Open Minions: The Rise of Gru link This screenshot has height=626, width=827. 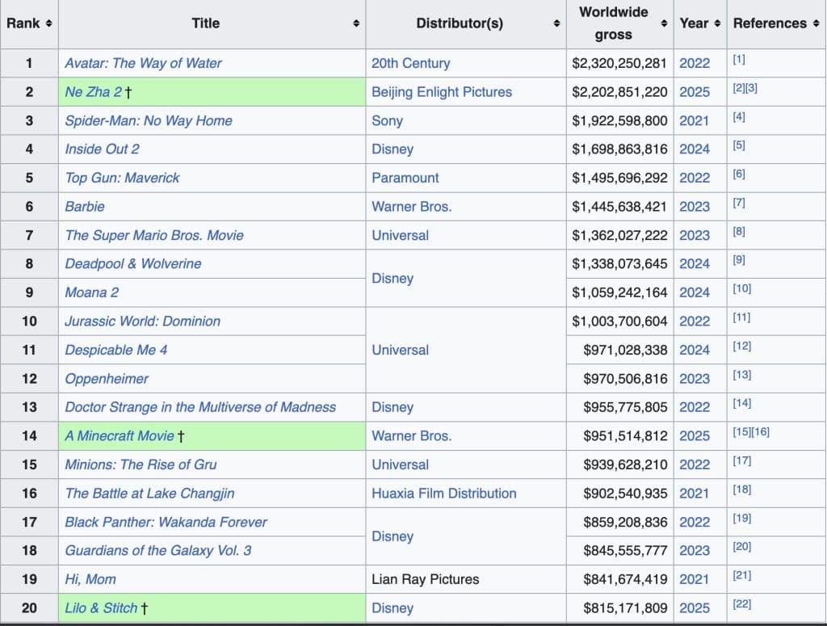click(x=141, y=464)
